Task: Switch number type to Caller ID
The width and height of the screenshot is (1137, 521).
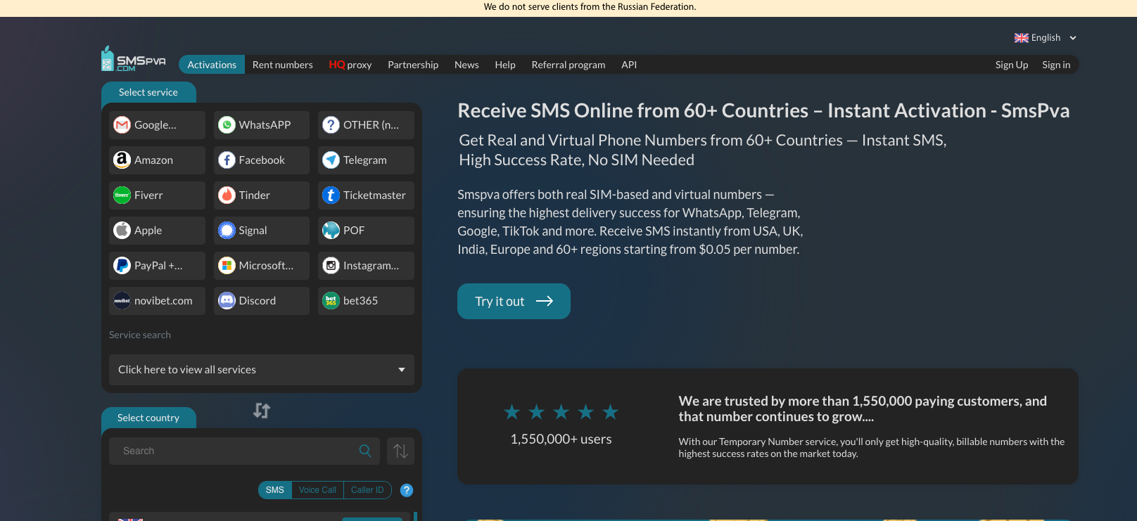Action: 367,490
